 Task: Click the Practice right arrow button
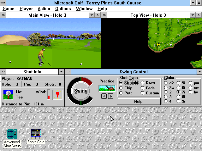pos(111,96)
